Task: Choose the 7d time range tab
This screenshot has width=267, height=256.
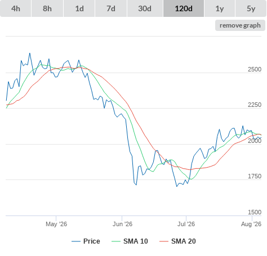Action: (x=111, y=8)
